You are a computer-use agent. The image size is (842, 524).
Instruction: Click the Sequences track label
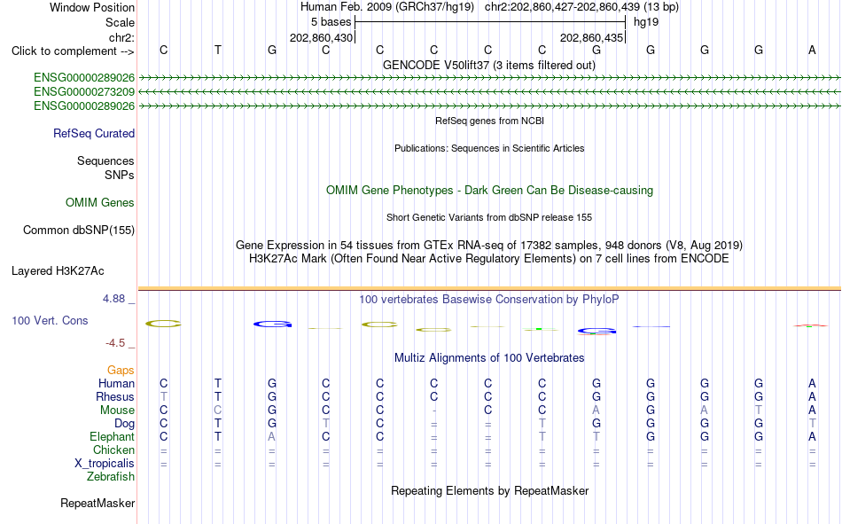tap(105, 160)
